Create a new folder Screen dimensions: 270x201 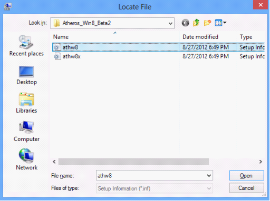(207, 23)
